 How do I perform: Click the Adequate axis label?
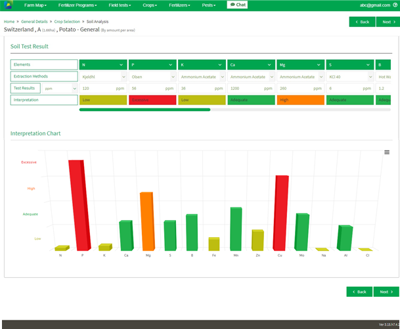tap(30, 214)
